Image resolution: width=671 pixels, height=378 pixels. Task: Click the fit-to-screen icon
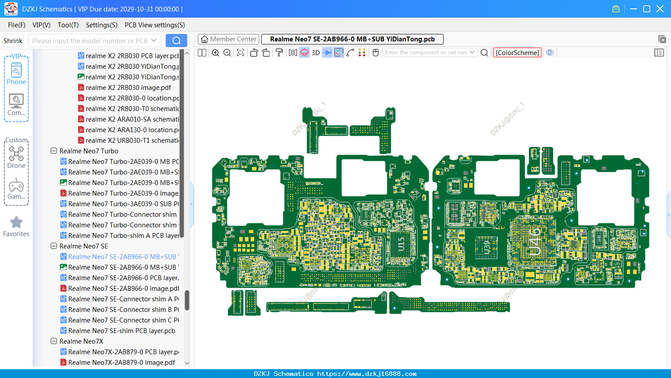pyautogui.click(x=241, y=52)
